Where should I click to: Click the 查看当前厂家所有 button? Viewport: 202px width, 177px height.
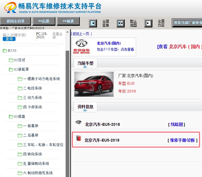[x=187, y=23]
